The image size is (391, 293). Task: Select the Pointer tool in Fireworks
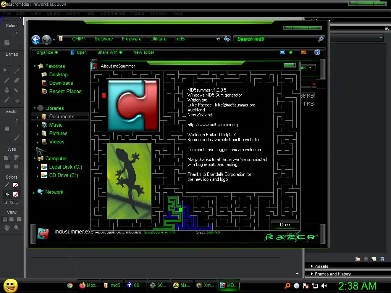[x=6, y=33]
